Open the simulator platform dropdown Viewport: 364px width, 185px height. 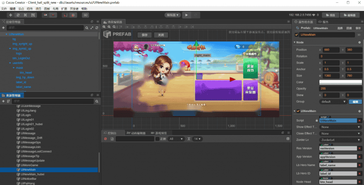pyautogui.click(x=173, y=15)
